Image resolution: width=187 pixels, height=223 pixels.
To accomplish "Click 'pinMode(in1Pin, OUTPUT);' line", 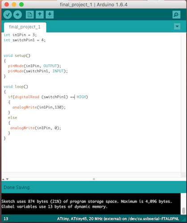I will coord(34,66).
